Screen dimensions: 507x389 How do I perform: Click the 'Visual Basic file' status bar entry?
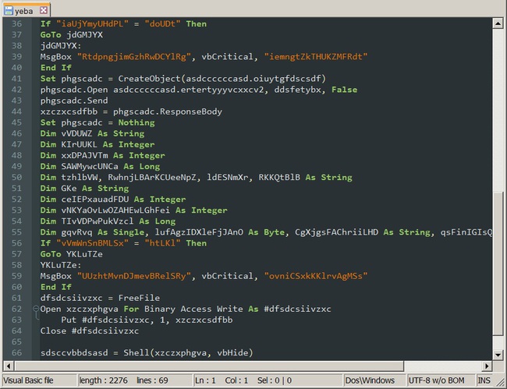28,380
